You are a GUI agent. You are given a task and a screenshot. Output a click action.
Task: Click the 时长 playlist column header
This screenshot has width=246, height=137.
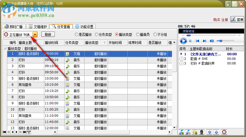coord(235,49)
